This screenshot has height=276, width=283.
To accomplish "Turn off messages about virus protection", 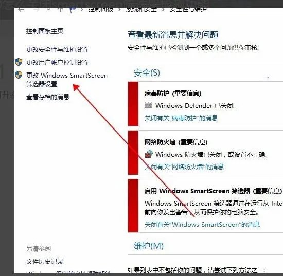I will (181, 118).
